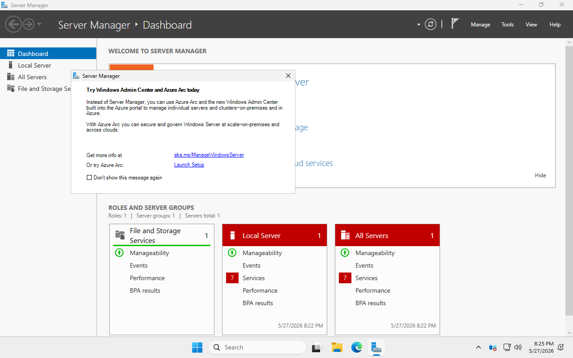Check Don't show this message again
573x358 pixels.
pos(89,178)
